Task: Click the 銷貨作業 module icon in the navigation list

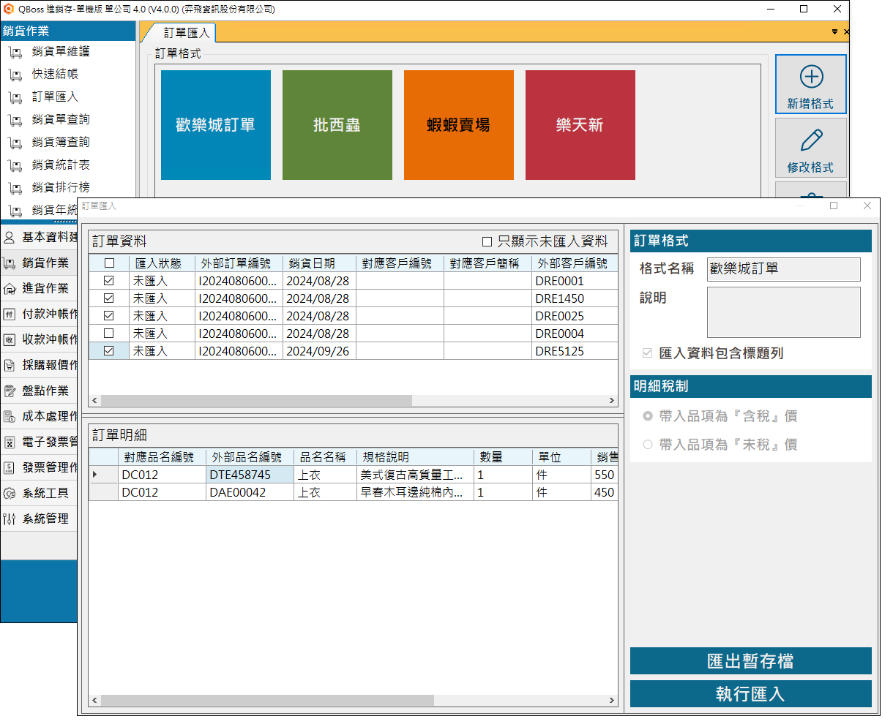Action: coord(10,263)
